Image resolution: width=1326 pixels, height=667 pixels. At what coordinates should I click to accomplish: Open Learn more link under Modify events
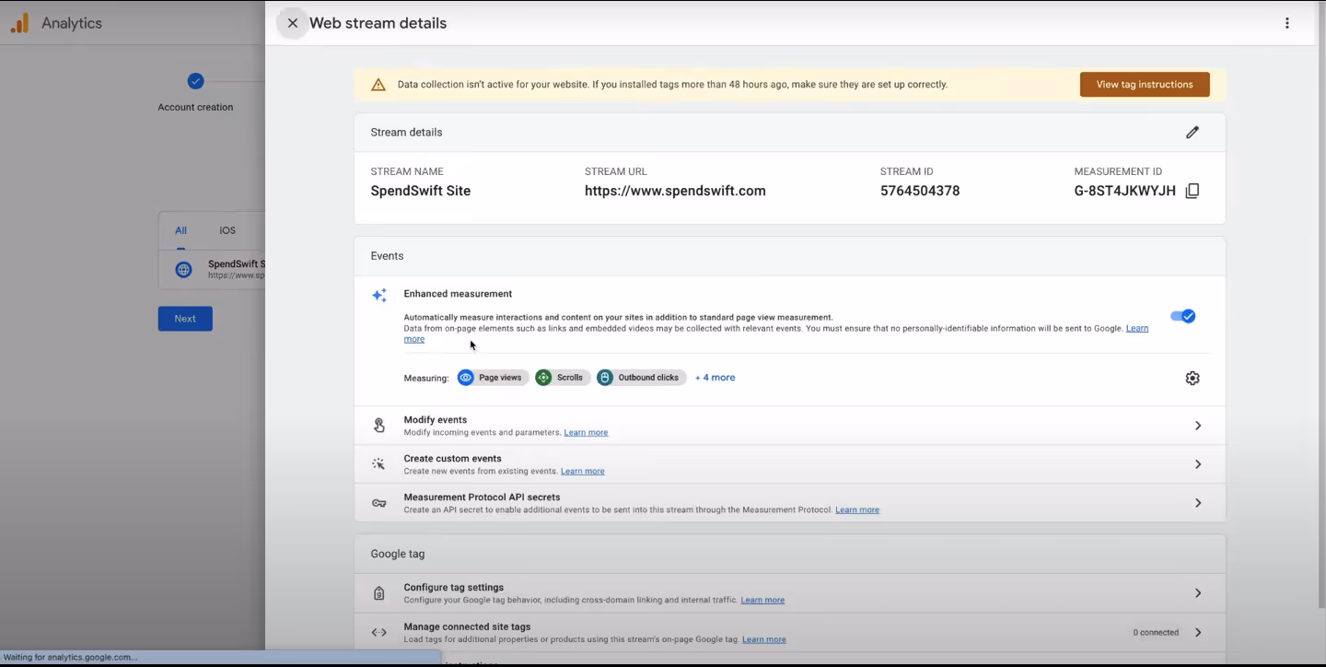(586, 433)
